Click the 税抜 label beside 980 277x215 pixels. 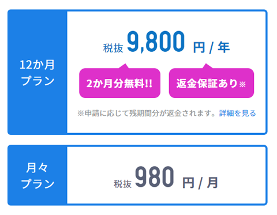coord(123,184)
